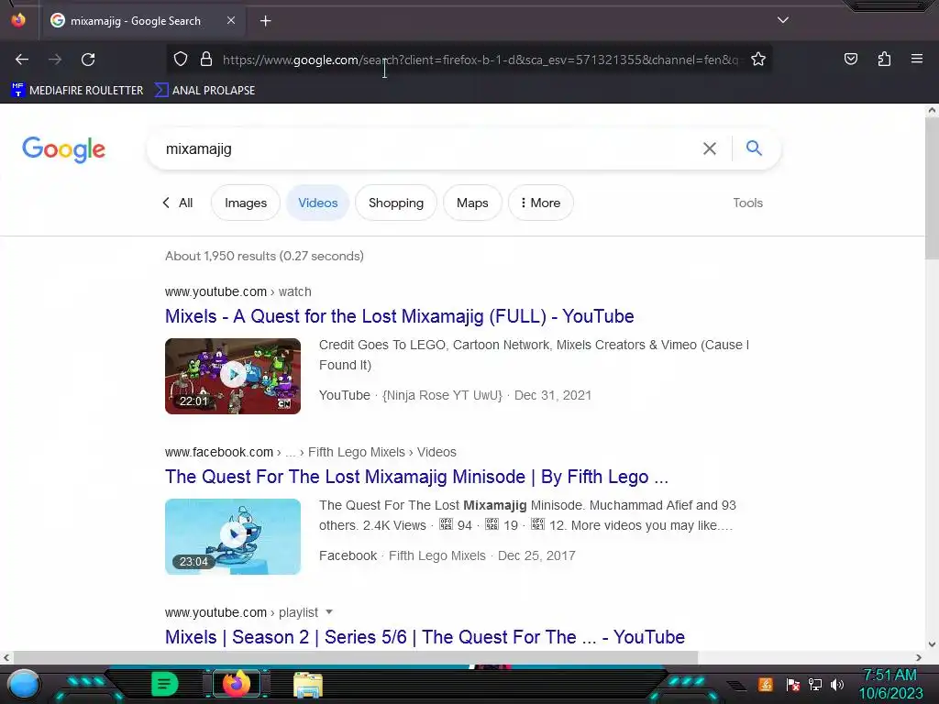Click the magnifier search button
The height and width of the screenshot is (704, 939).
754,148
